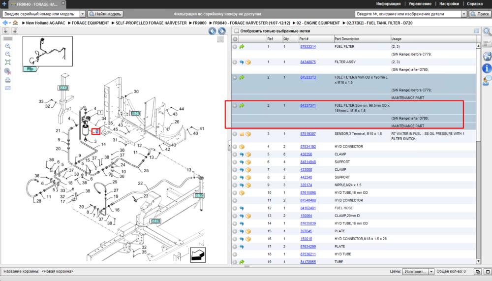Add CLAMP 430356 to basket circle

235,155
